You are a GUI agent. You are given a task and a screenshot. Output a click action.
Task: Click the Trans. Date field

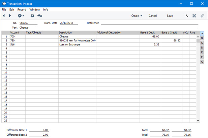click(x=68, y=23)
